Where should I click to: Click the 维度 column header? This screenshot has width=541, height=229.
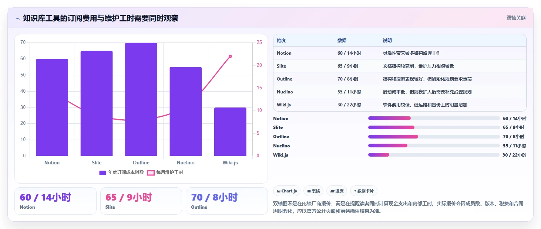click(x=281, y=41)
